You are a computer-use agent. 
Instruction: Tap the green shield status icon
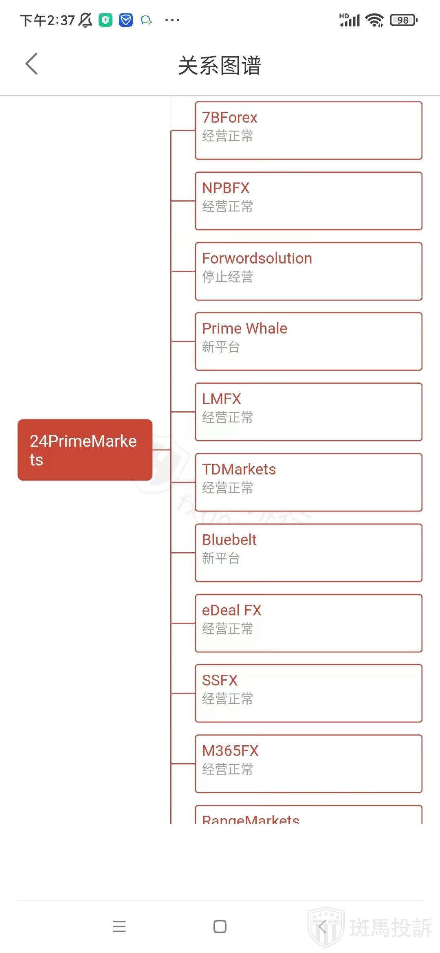pos(106,20)
